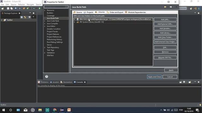This screenshot has height=113, width=202.
Task: Click the Add External JARs button
Action: 165,24
